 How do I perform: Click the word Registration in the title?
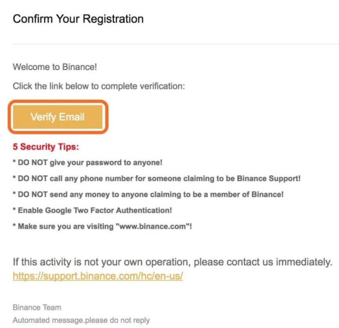113,19
